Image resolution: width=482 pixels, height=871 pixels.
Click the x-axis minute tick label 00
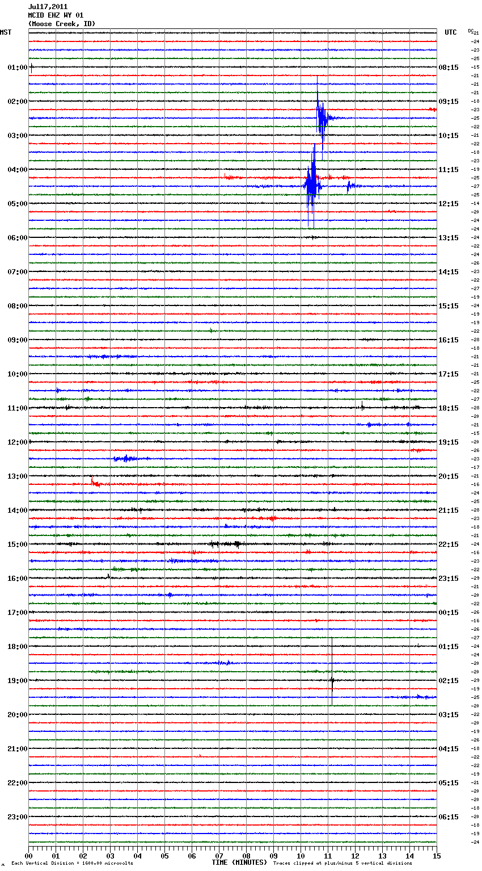tap(29, 856)
